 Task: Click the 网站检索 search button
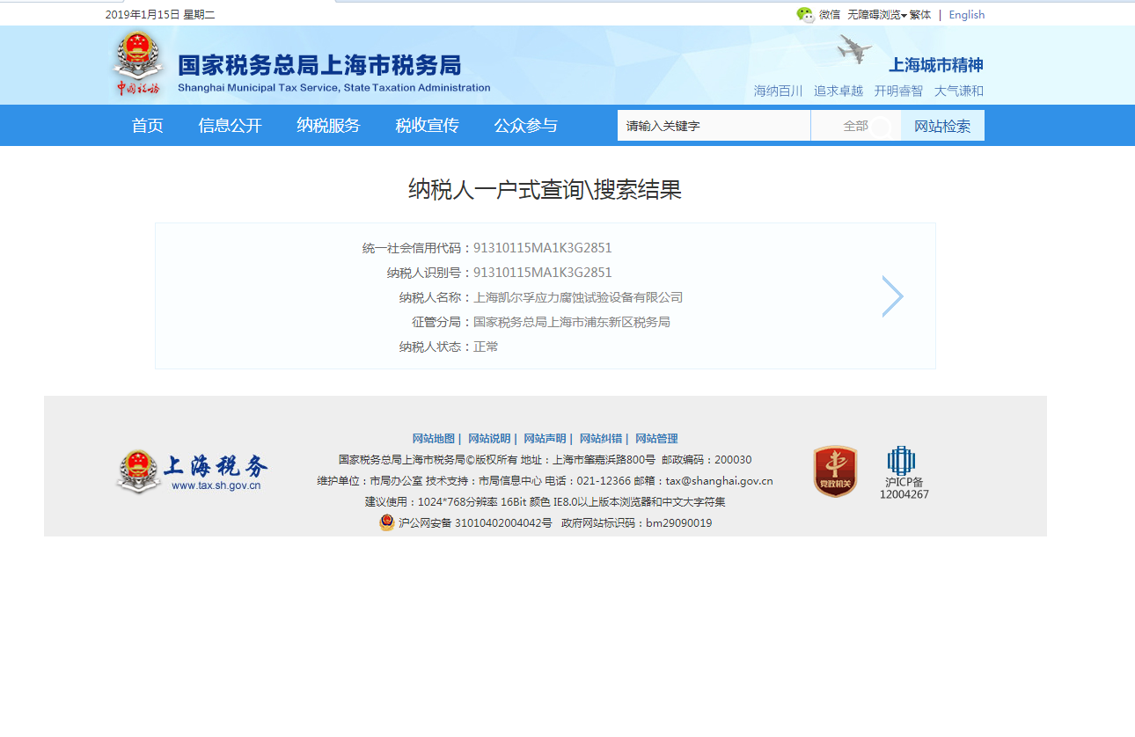coord(942,126)
